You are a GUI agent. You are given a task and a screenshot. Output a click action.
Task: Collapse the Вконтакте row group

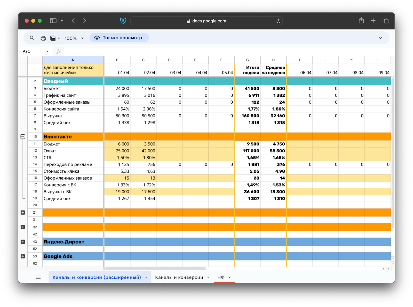[23, 137]
